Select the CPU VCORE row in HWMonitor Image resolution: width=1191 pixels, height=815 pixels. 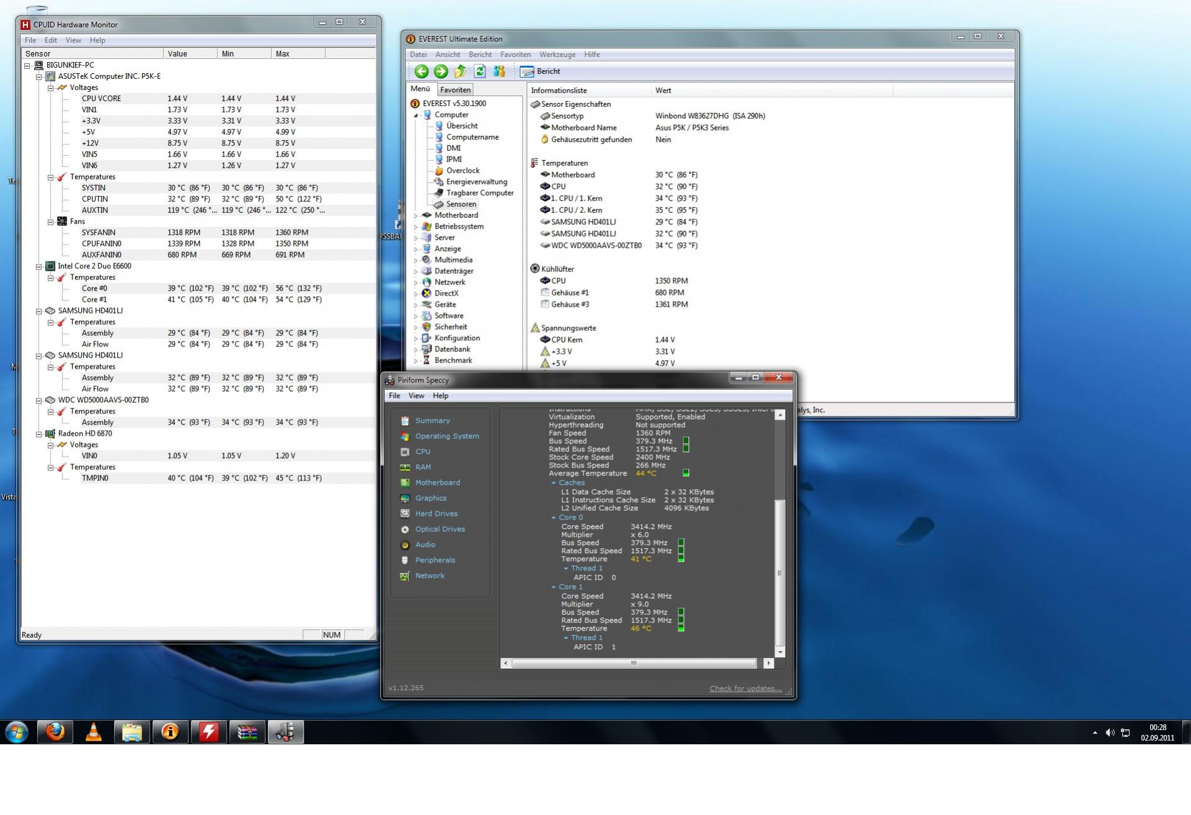pyautogui.click(x=198, y=99)
